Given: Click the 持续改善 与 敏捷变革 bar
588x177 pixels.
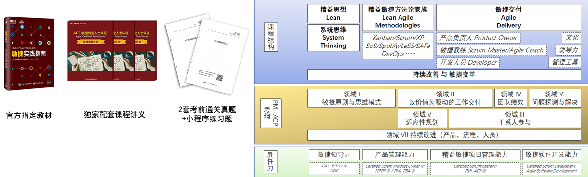Looking at the screenshot, I should (444, 75).
